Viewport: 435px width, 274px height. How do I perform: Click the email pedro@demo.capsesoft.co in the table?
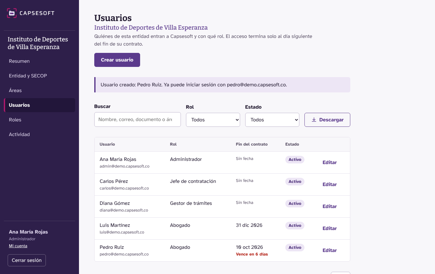(124, 254)
